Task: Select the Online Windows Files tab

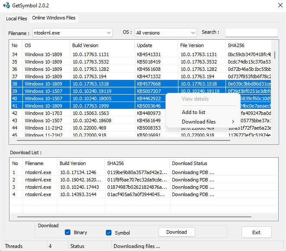Action: (x=54, y=18)
